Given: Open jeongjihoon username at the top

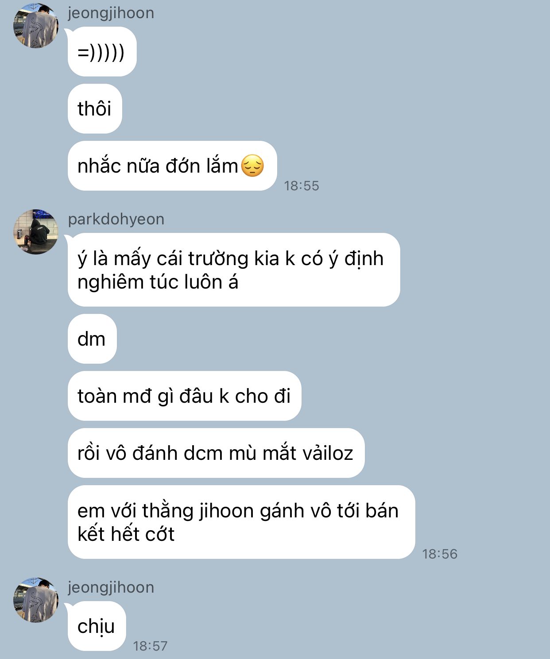Looking at the screenshot, I should (111, 13).
